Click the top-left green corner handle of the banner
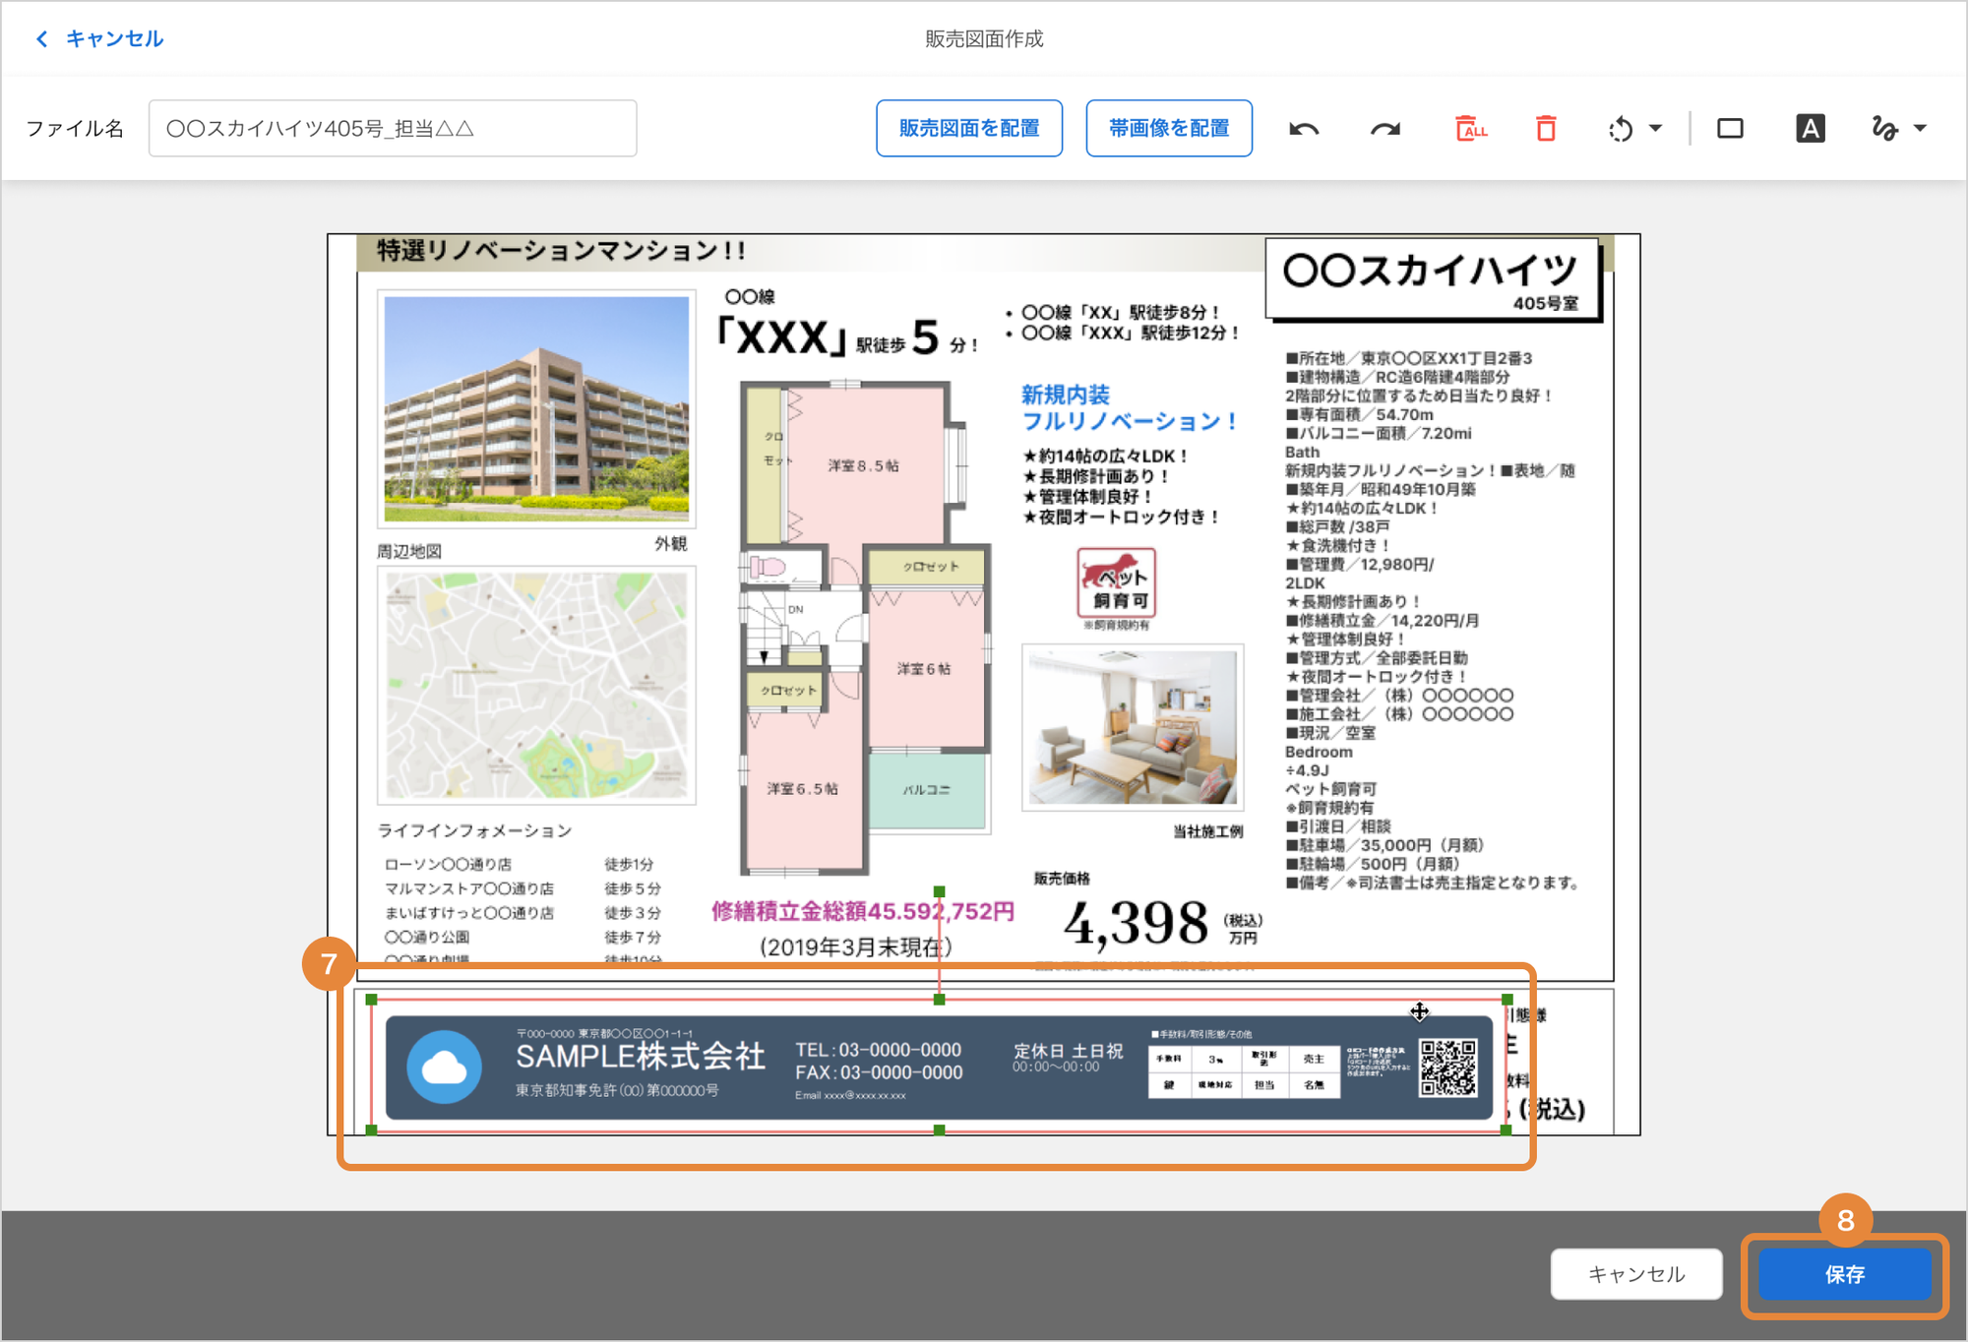Viewport: 1968px width, 1342px height. pos(371,1000)
